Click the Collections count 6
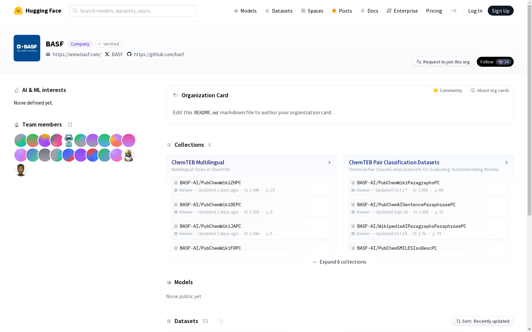 coord(210,145)
